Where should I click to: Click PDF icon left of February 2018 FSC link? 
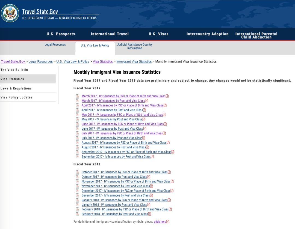pyautogui.click(x=78, y=209)
